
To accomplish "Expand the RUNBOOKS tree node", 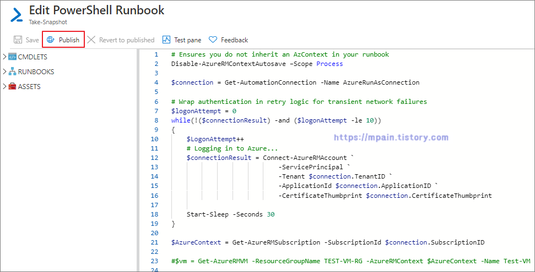I will pos(4,72).
